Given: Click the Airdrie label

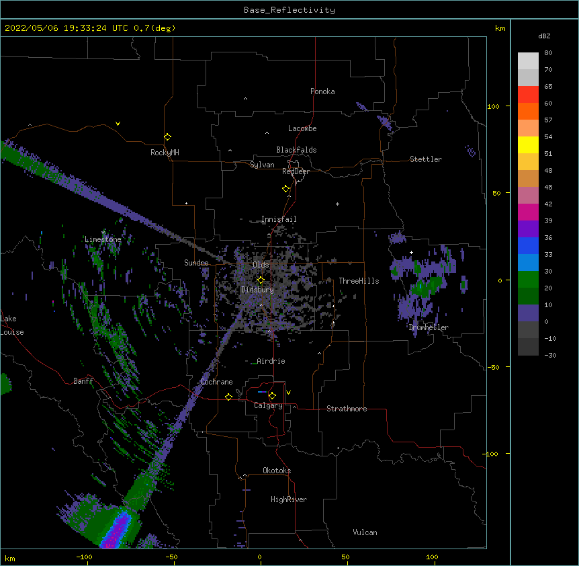Looking at the screenshot, I should pyautogui.click(x=271, y=361).
